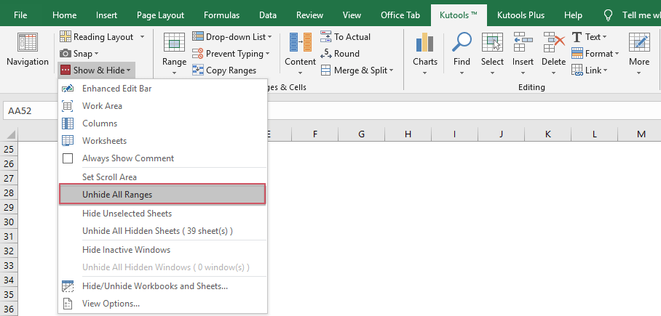
Task: Click the Merge & Split icon
Action: (326, 70)
